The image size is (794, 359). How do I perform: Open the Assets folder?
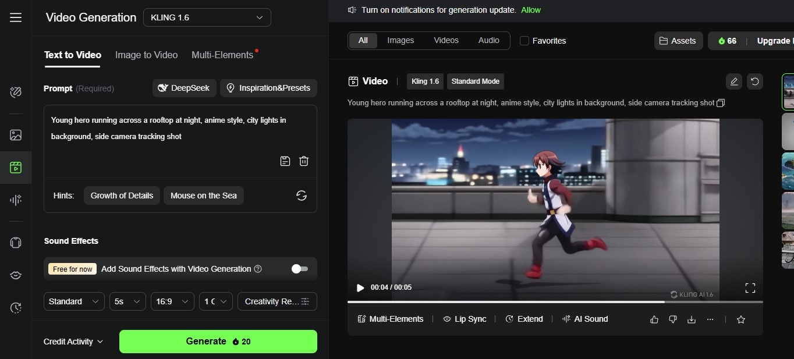678,41
